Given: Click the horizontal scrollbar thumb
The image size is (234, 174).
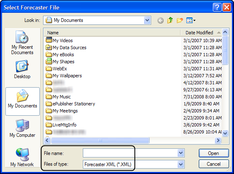Looking at the screenshot, I should pyautogui.click(x=100, y=141).
